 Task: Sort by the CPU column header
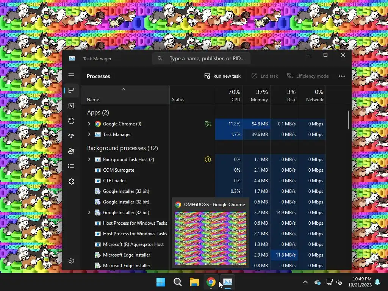coord(229,95)
